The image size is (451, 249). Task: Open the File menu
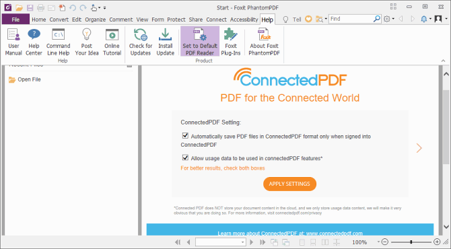pyautogui.click(x=15, y=20)
